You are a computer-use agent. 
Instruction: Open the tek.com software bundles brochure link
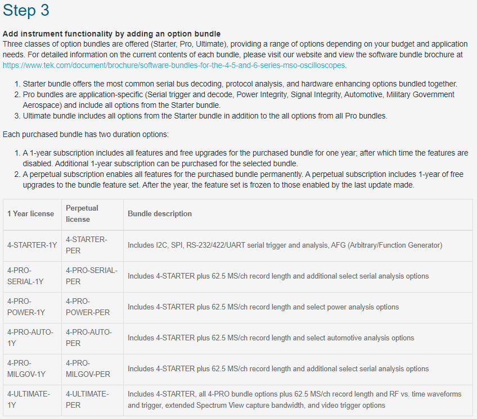174,65
